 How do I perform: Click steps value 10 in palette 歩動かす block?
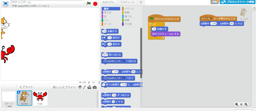(x=104, y=31)
